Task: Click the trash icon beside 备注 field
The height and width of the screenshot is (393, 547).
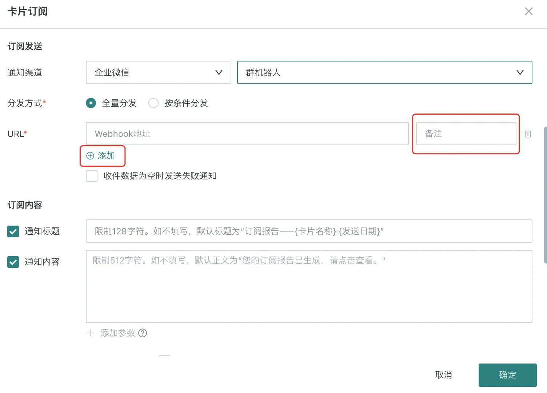Action: [x=528, y=134]
